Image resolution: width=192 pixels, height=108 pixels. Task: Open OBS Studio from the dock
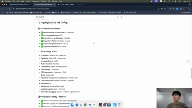(x=100, y=105)
